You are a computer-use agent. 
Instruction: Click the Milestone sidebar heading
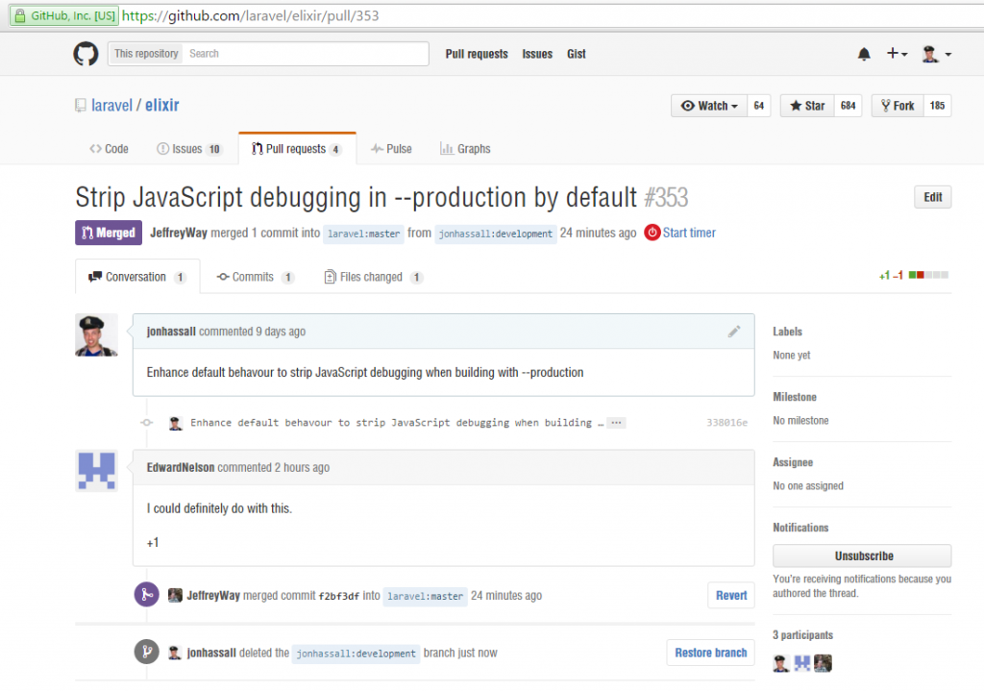[795, 397]
